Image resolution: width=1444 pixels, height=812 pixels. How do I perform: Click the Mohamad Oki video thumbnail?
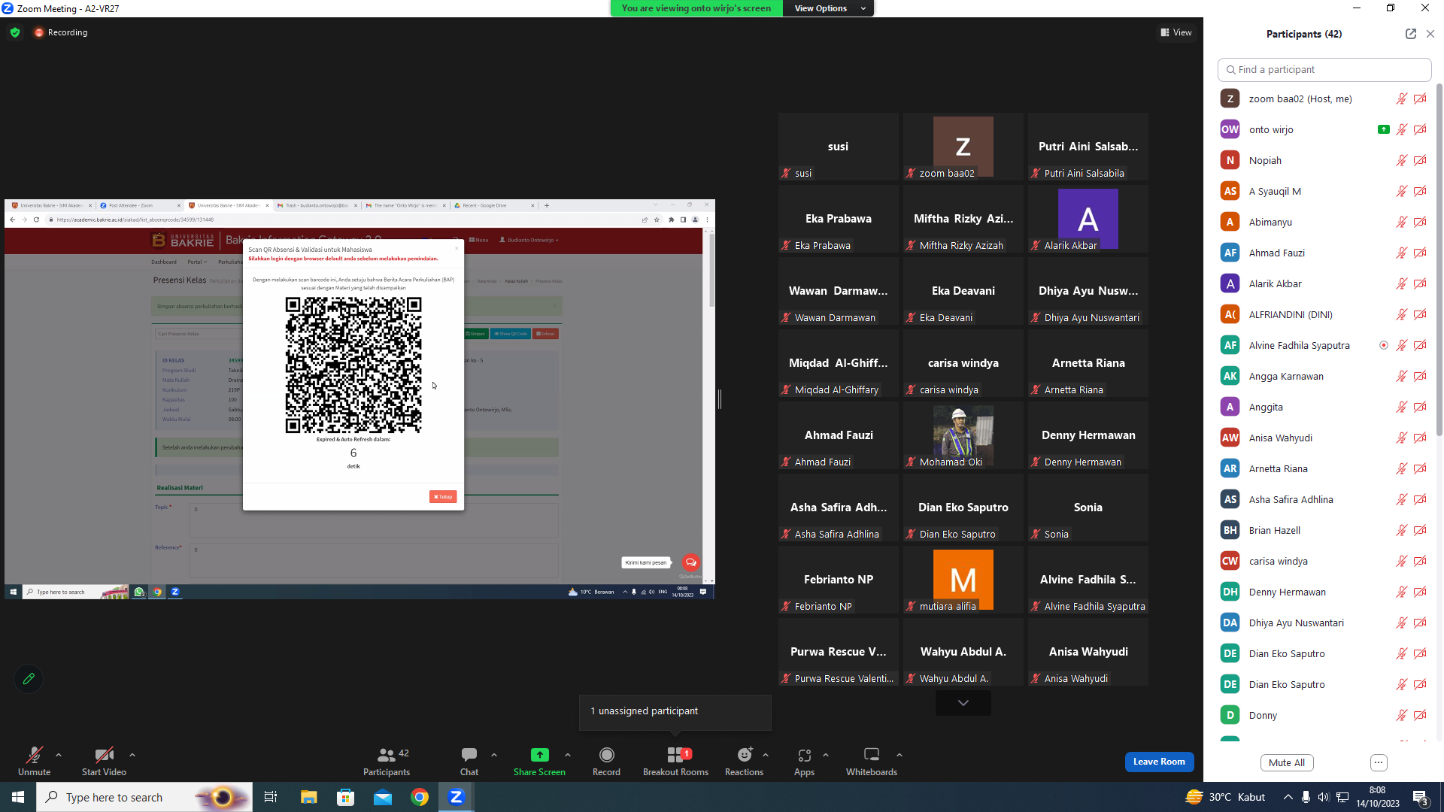pyautogui.click(x=963, y=435)
